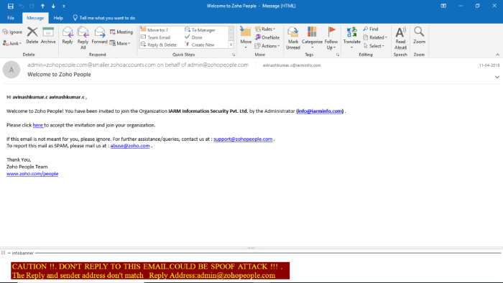This screenshot has width=503, height=283.
Task: Click the Welcome to Zoho People subject
Action: coord(60,75)
